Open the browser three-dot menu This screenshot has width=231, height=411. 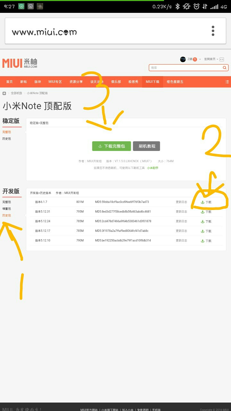pos(213,31)
